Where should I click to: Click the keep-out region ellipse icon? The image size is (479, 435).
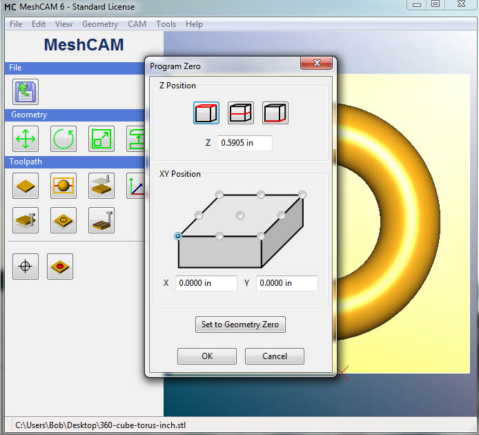63,220
